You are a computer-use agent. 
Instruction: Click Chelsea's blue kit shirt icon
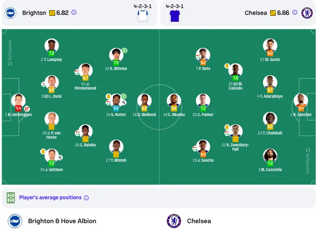(x=175, y=16)
